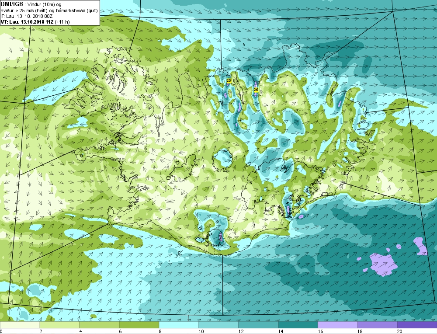Click the legend scale number 18
Screen dimensions: 437x334
360,331
